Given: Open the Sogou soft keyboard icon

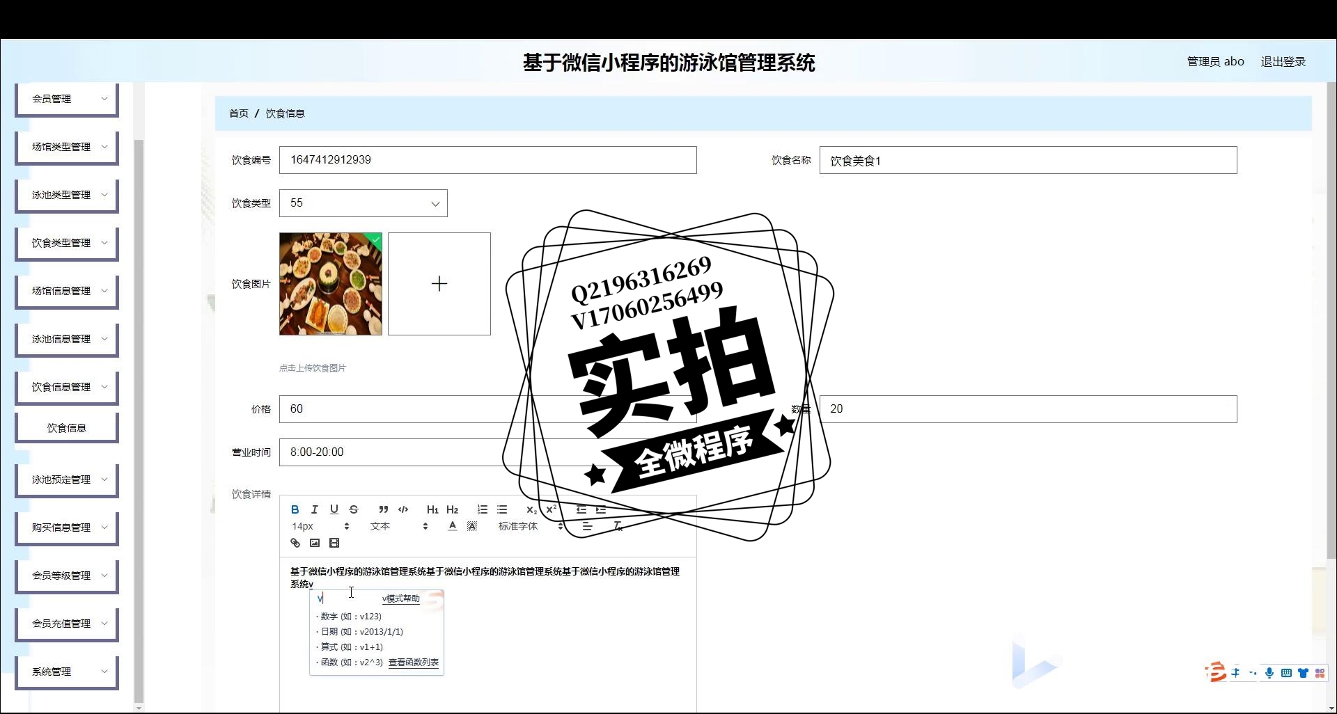Looking at the screenshot, I should (x=1286, y=673).
